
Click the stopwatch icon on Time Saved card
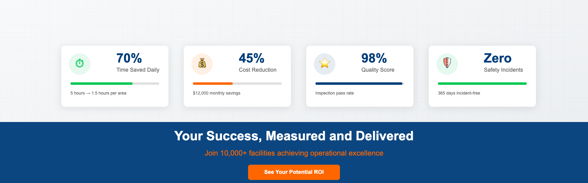(80, 64)
